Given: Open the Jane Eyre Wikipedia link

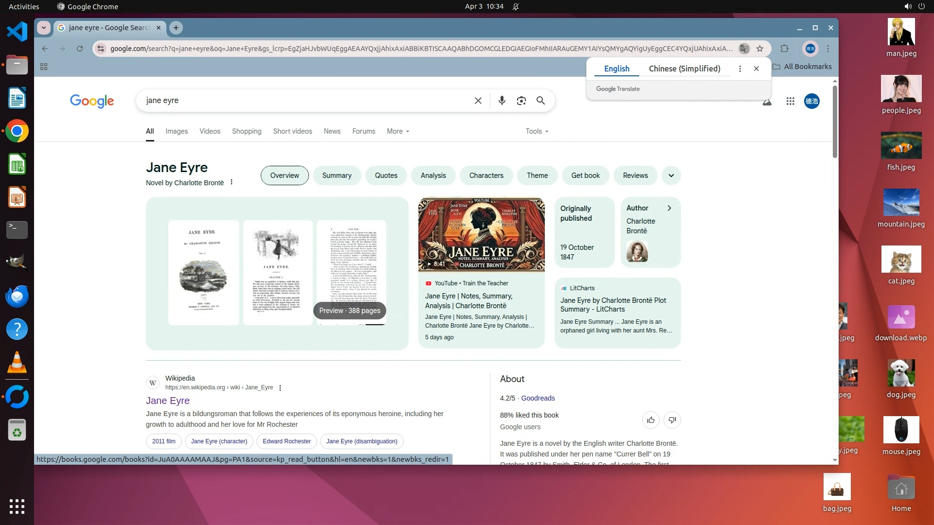Looking at the screenshot, I should point(167,401).
